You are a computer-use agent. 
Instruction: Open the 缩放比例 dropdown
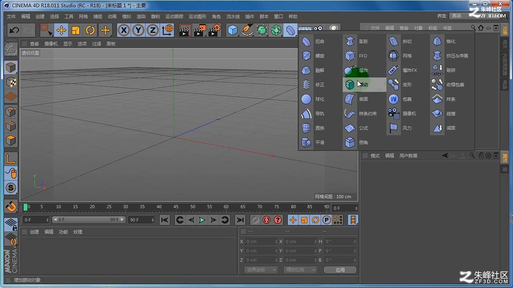point(300,270)
